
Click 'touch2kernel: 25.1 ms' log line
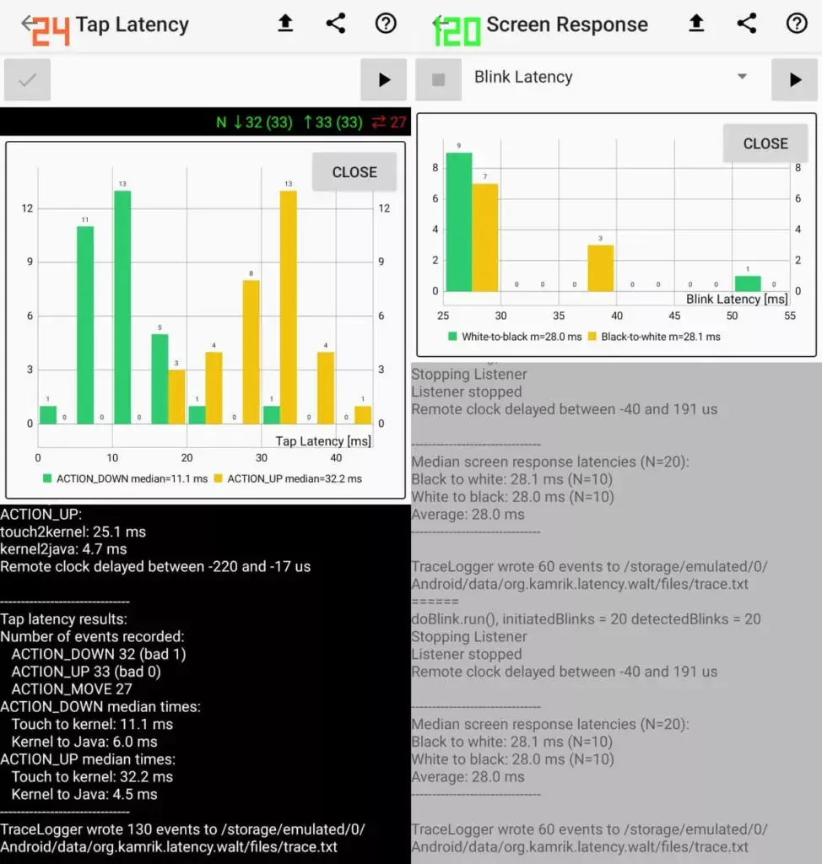pyautogui.click(x=73, y=532)
